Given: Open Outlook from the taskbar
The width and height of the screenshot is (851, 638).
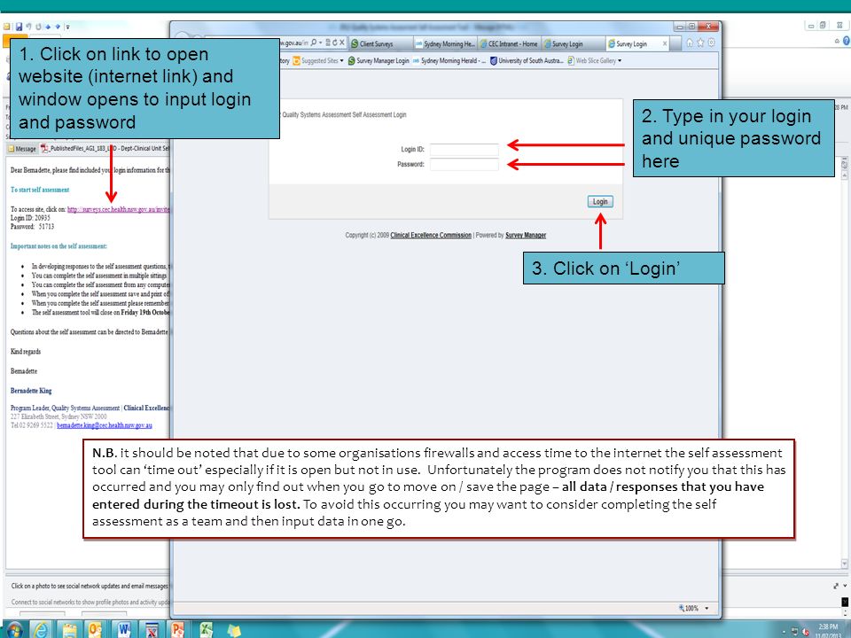Looking at the screenshot, I should tap(96, 630).
